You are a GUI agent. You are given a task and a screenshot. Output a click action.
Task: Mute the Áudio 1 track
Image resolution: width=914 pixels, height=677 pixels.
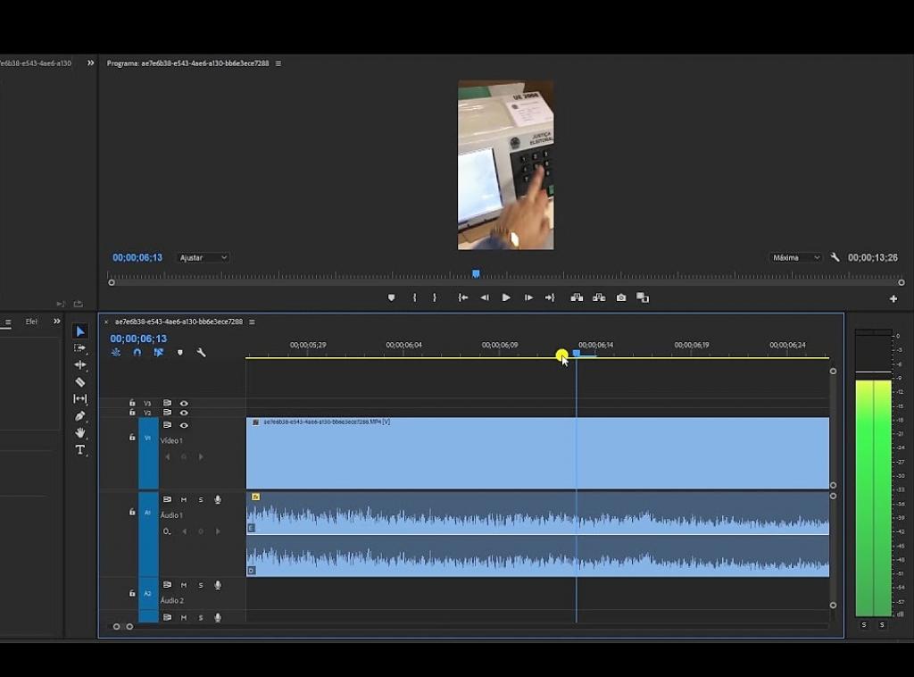coord(184,499)
